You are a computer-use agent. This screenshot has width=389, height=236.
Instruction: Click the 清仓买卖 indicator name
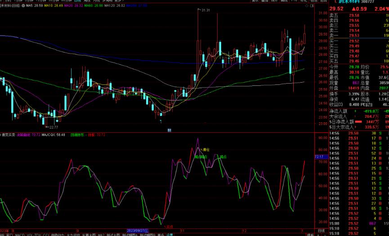click(x=9, y=135)
